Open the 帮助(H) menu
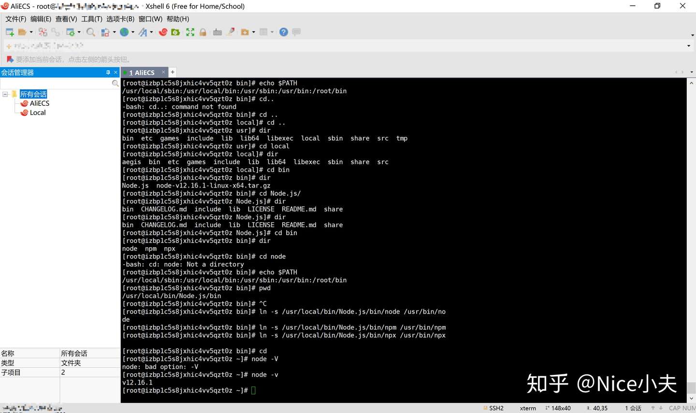This screenshot has height=413, width=696. click(x=178, y=19)
